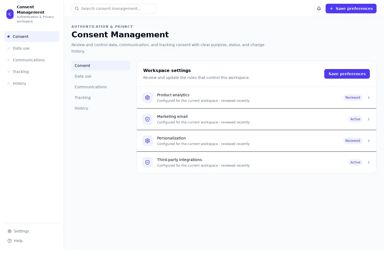The height and width of the screenshot is (273, 384).
Task: Switch to the Data use tab in the page sub-navigation
Action: [x=101, y=76]
